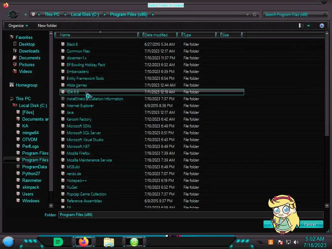Click the Notepad++ folder icon
The image size is (332, 249).
[63, 180]
